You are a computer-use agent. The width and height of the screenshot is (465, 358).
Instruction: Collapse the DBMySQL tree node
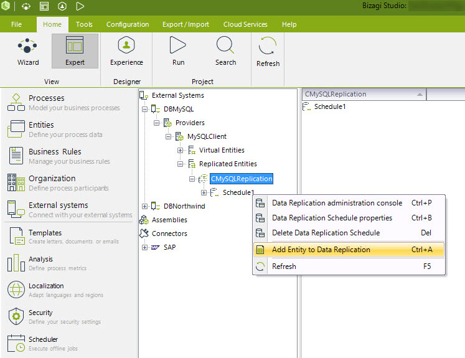[144, 109]
